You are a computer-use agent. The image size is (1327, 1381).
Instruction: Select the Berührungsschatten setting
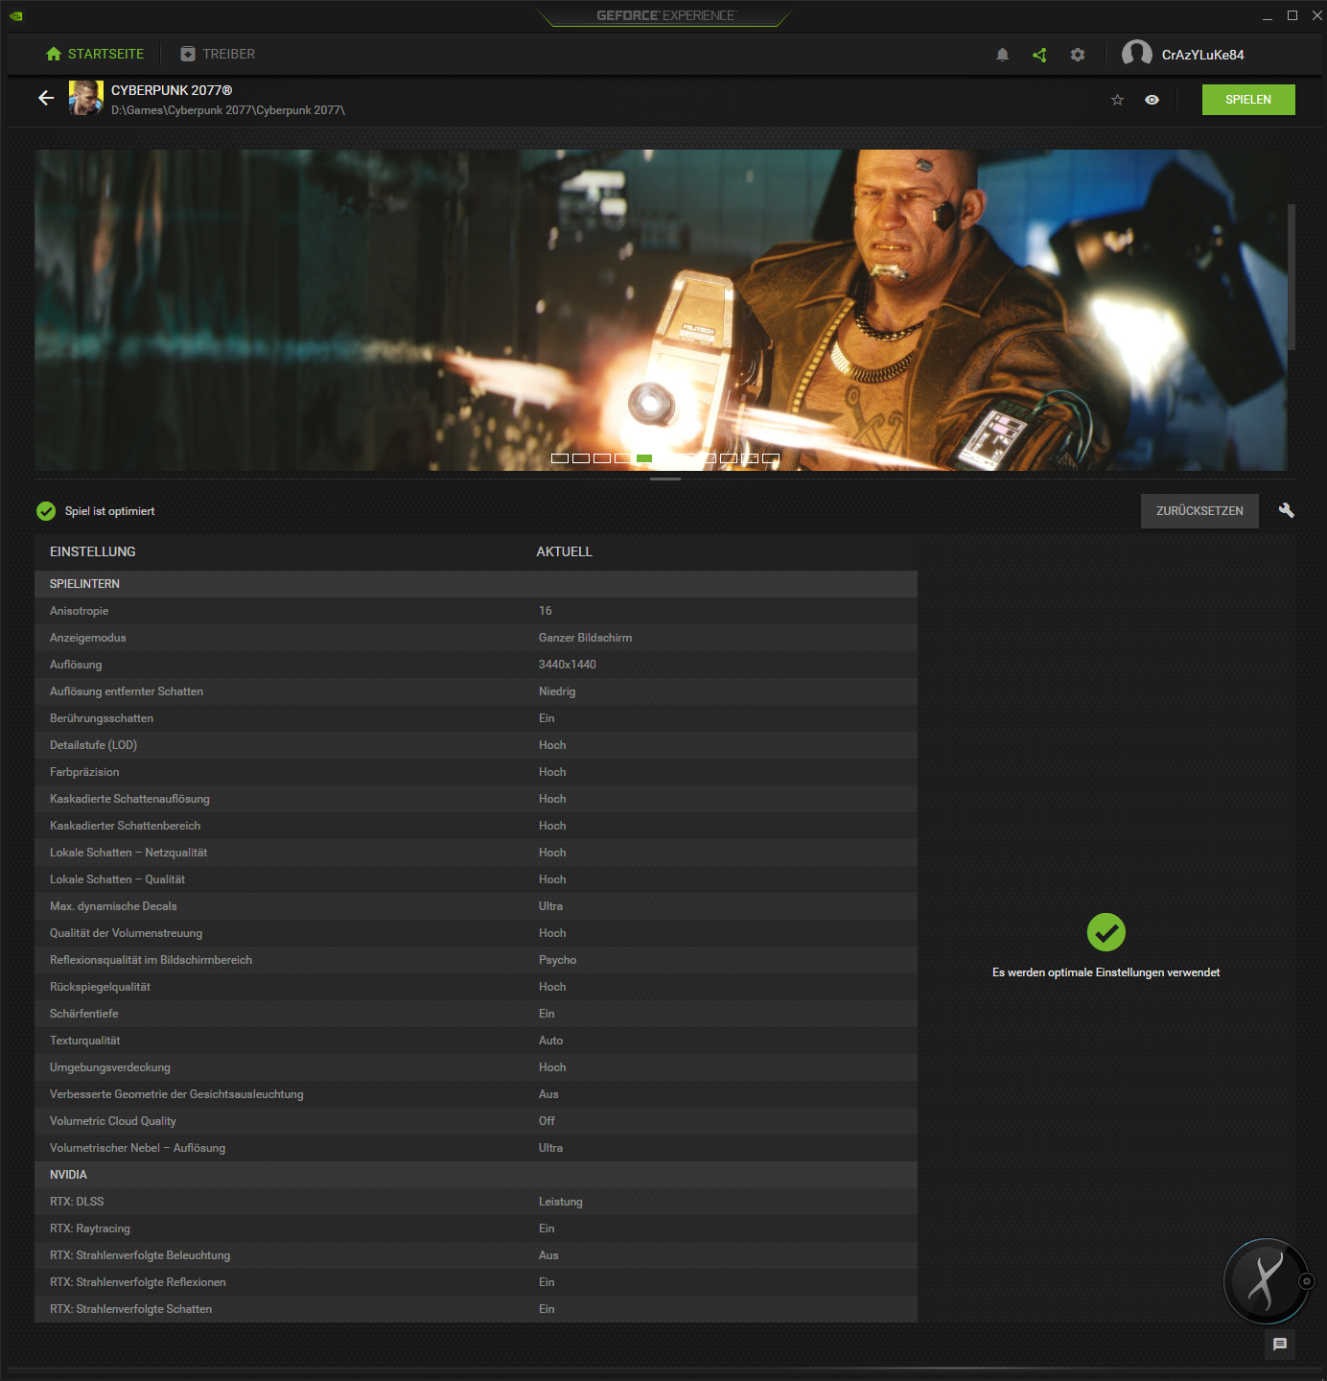[476, 718]
